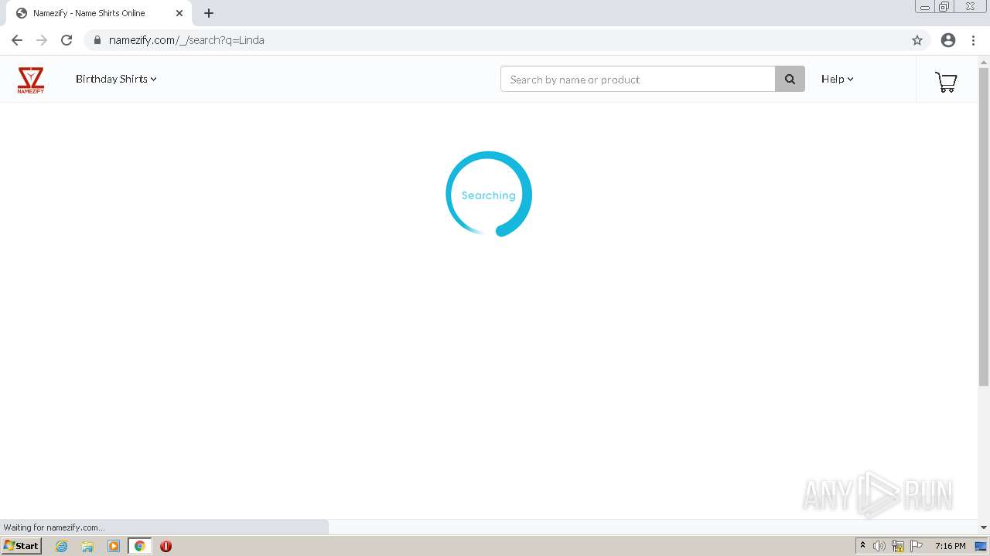Launch Internet Explorer from the taskbar
This screenshot has height=556, width=990.
click(62, 546)
